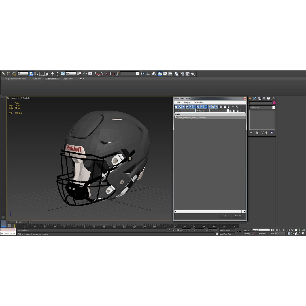Choose the Rectangular Selection Region tool
The height and width of the screenshot is (306, 306).
point(41,74)
